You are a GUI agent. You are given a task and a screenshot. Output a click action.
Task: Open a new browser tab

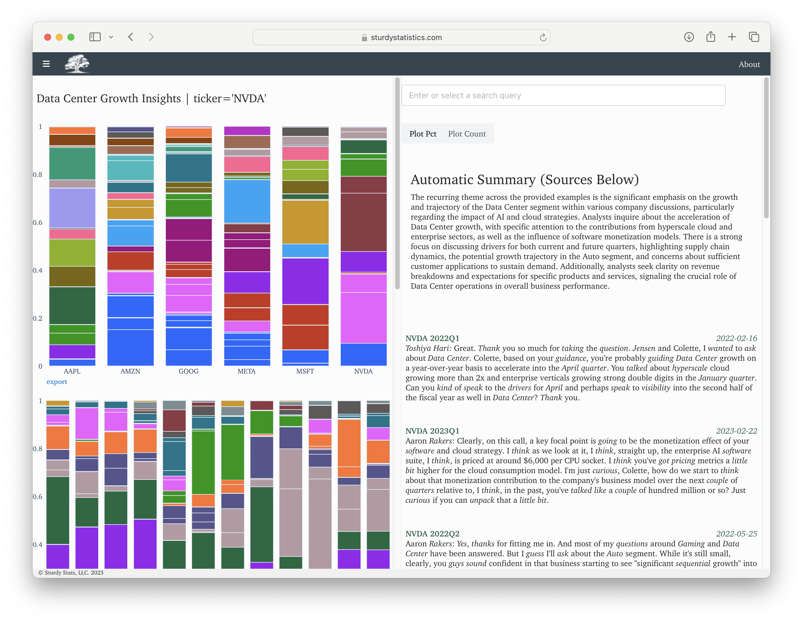pos(732,37)
